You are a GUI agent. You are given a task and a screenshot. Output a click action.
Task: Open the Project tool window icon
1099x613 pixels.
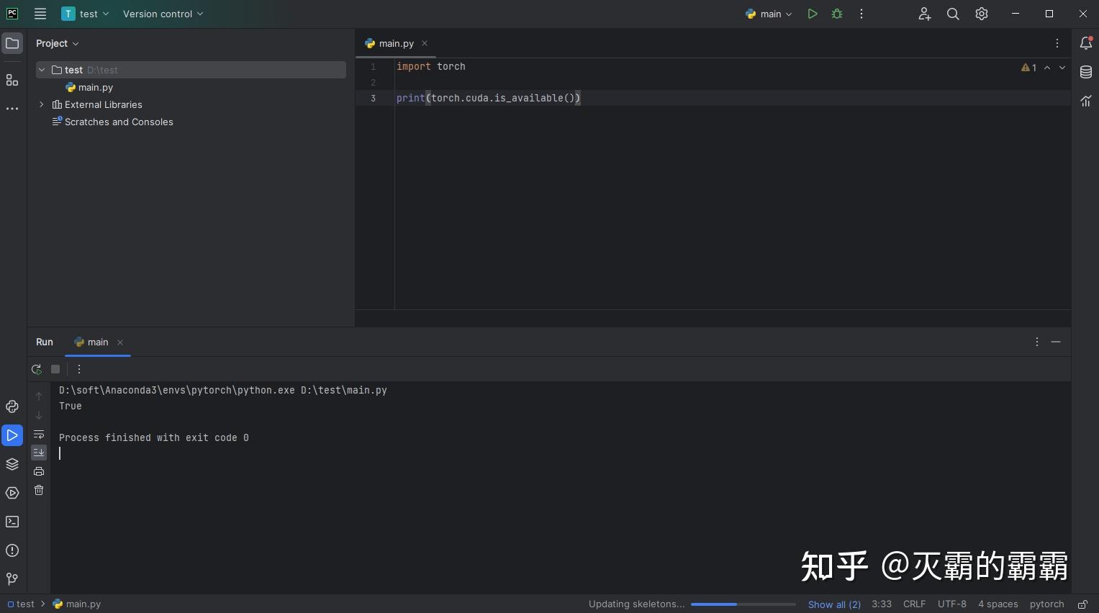point(12,43)
